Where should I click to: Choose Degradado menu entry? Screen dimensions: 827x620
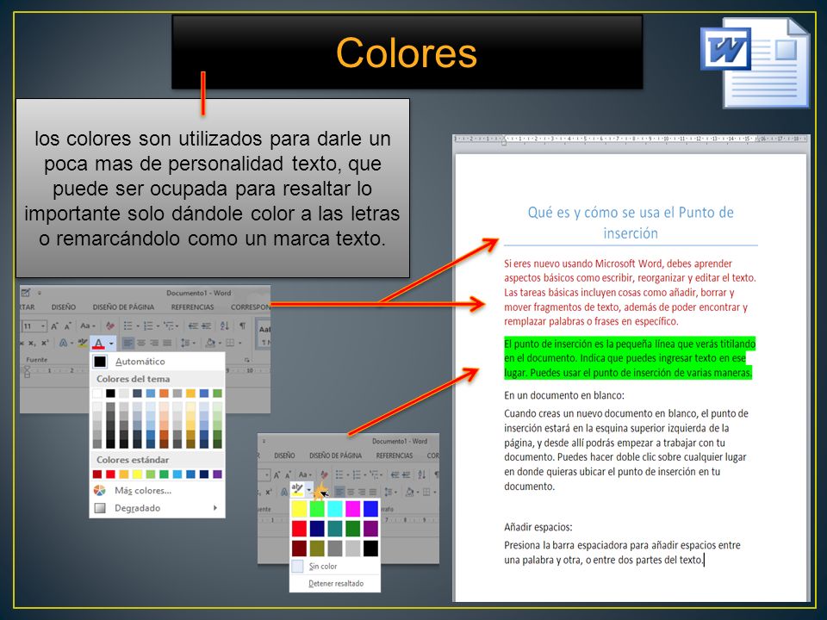point(157,508)
